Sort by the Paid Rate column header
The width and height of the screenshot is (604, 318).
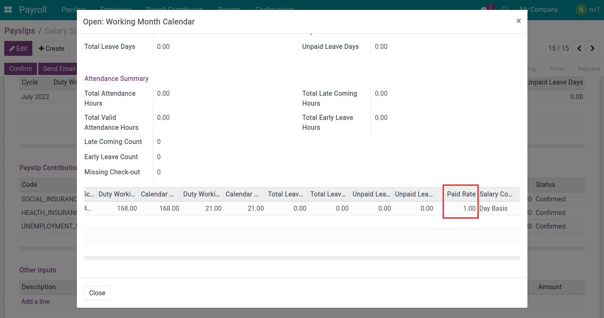click(461, 194)
